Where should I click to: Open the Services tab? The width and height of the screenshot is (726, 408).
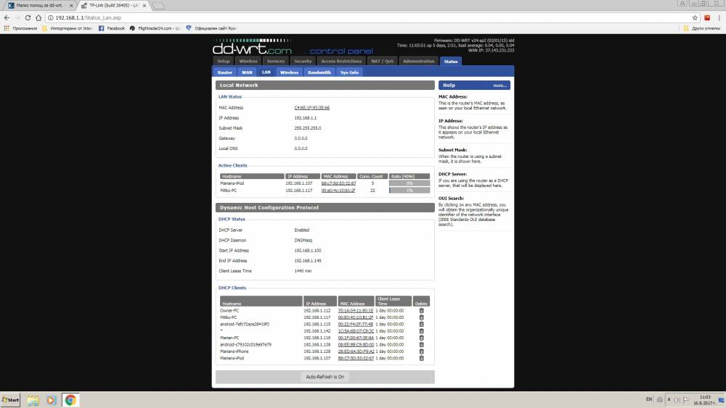[275, 61]
